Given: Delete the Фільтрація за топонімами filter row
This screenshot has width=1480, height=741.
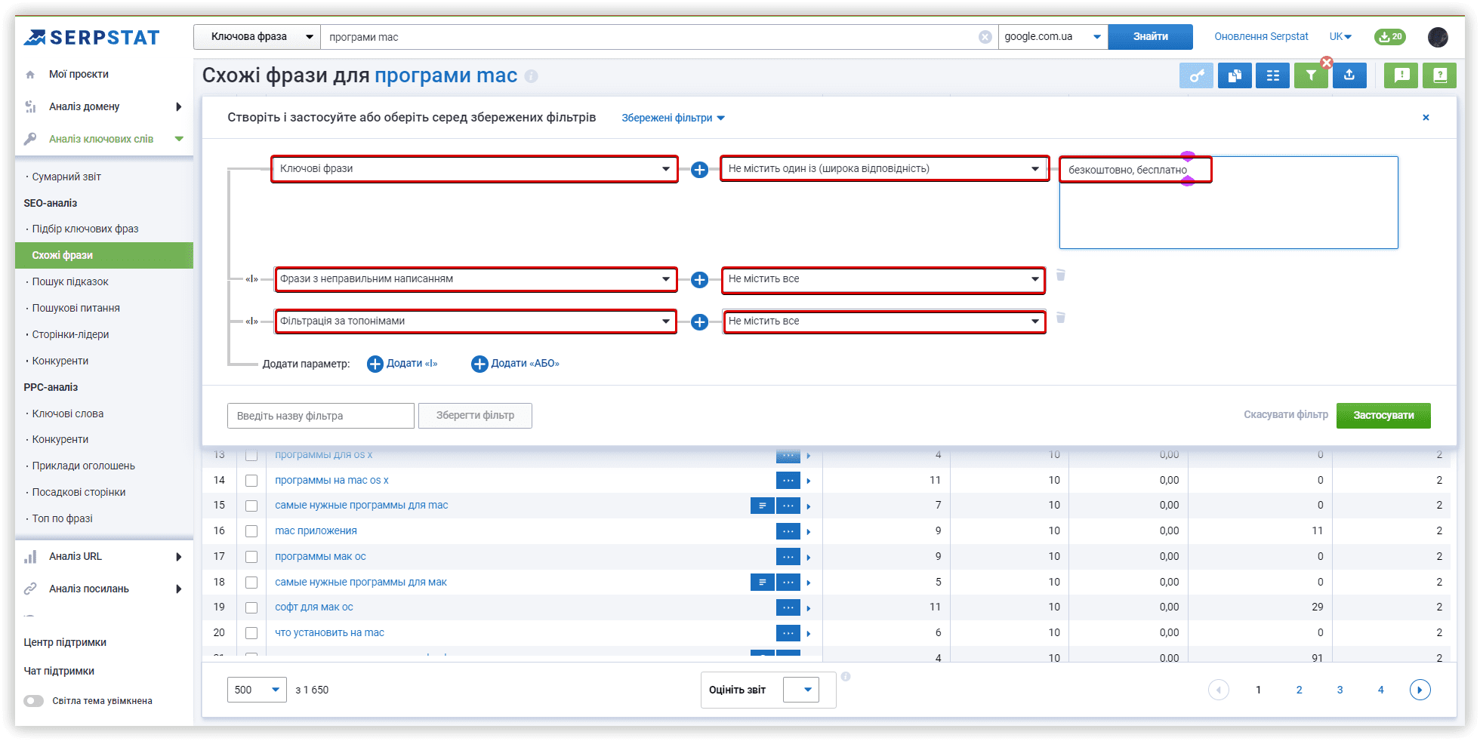Looking at the screenshot, I should [1061, 318].
